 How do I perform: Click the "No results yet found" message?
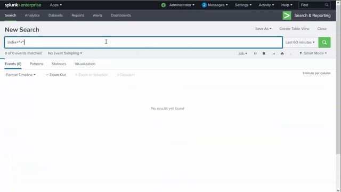coord(168,108)
